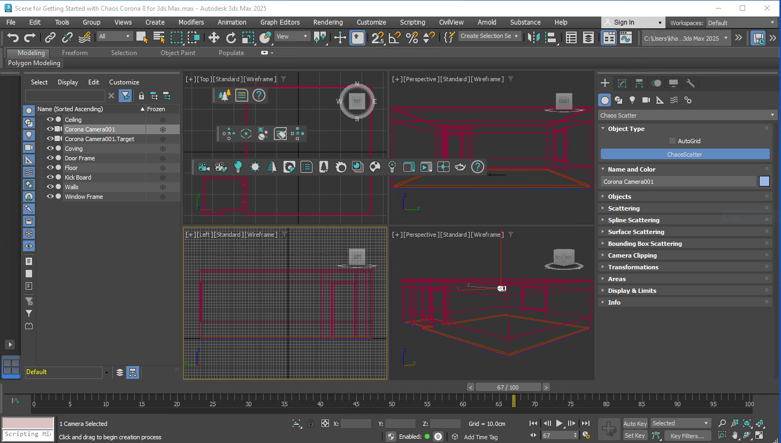The width and height of the screenshot is (781, 443).
Task: Open the Lights category in the Create panel
Action: tap(633, 100)
